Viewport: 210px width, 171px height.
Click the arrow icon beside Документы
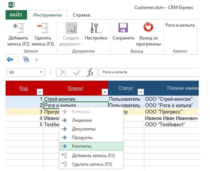pyautogui.click(x=64, y=129)
